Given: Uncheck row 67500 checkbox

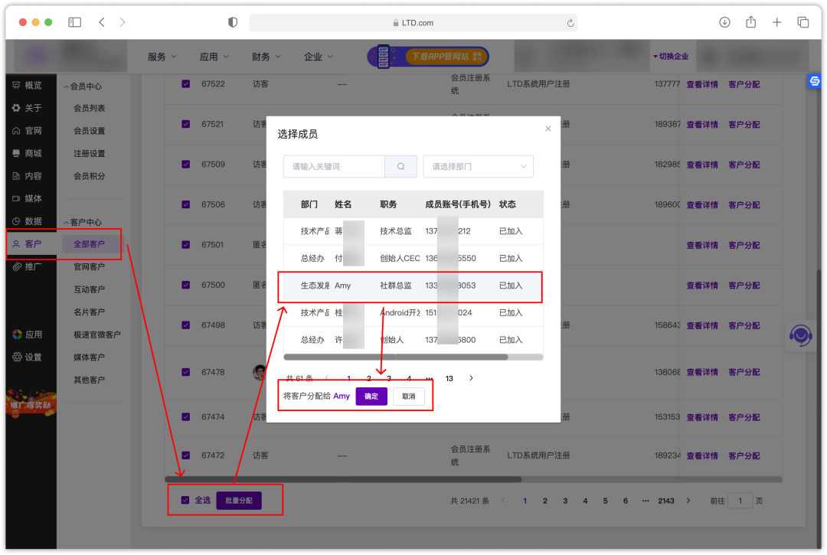Looking at the screenshot, I should (x=185, y=285).
